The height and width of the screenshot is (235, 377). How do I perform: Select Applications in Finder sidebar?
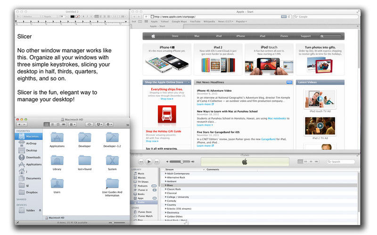point(30,164)
